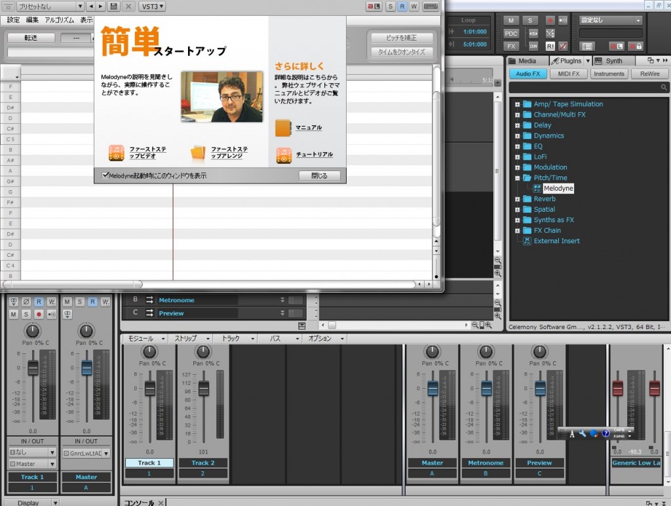The height and width of the screenshot is (506, 671).
Task: Select the previous preset arrow in Melodyne
Action: click(x=90, y=7)
